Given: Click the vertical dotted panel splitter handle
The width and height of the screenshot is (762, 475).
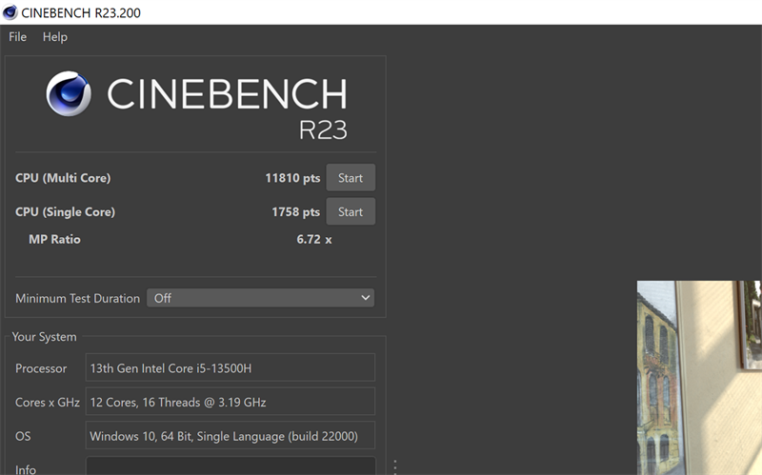Looking at the screenshot, I should pyautogui.click(x=395, y=467).
